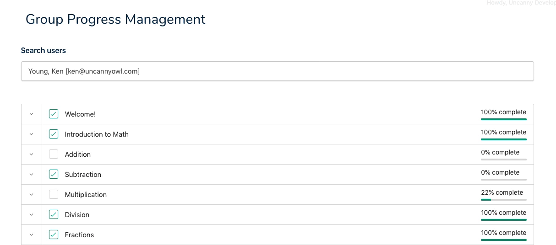Expand the Division row chevron
Image resolution: width=556 pixels, height=245 pixels.
tap(32, 215)
